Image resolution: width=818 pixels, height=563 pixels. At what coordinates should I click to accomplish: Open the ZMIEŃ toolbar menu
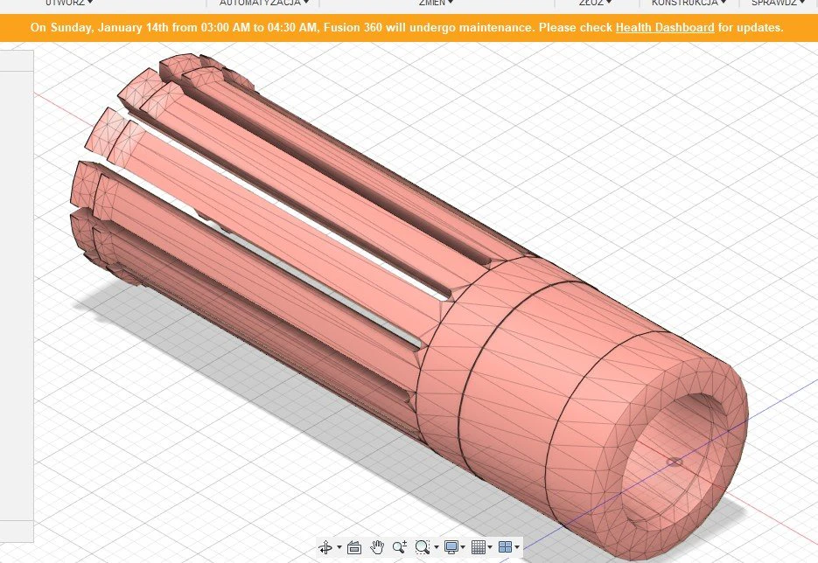point(436,3)
